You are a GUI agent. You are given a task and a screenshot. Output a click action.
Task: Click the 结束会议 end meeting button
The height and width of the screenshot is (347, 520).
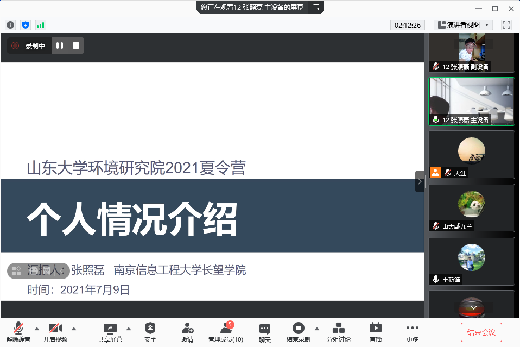coord(481,332)
